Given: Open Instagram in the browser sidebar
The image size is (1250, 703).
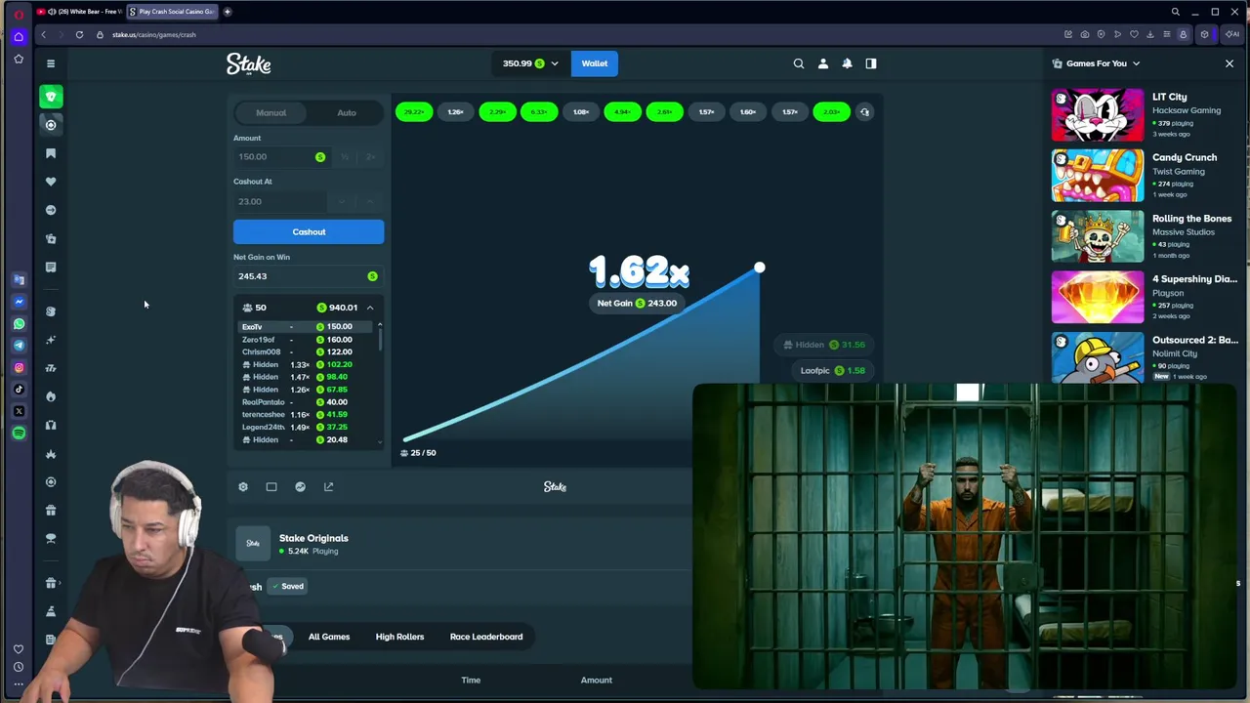Looking at the screenshot, I should click(19, 367).
